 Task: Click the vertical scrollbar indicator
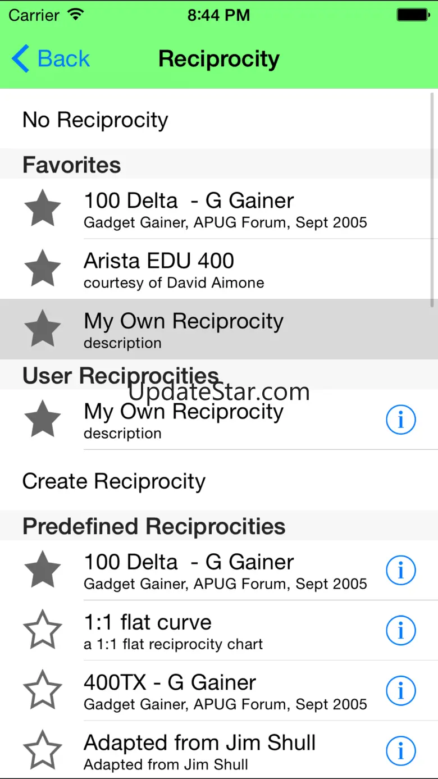click(x=432, y=199)
